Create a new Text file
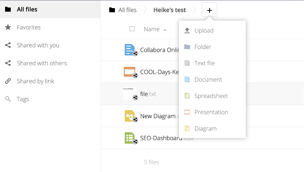The width and height of the screenshot is (304, 172). [204, 63]
